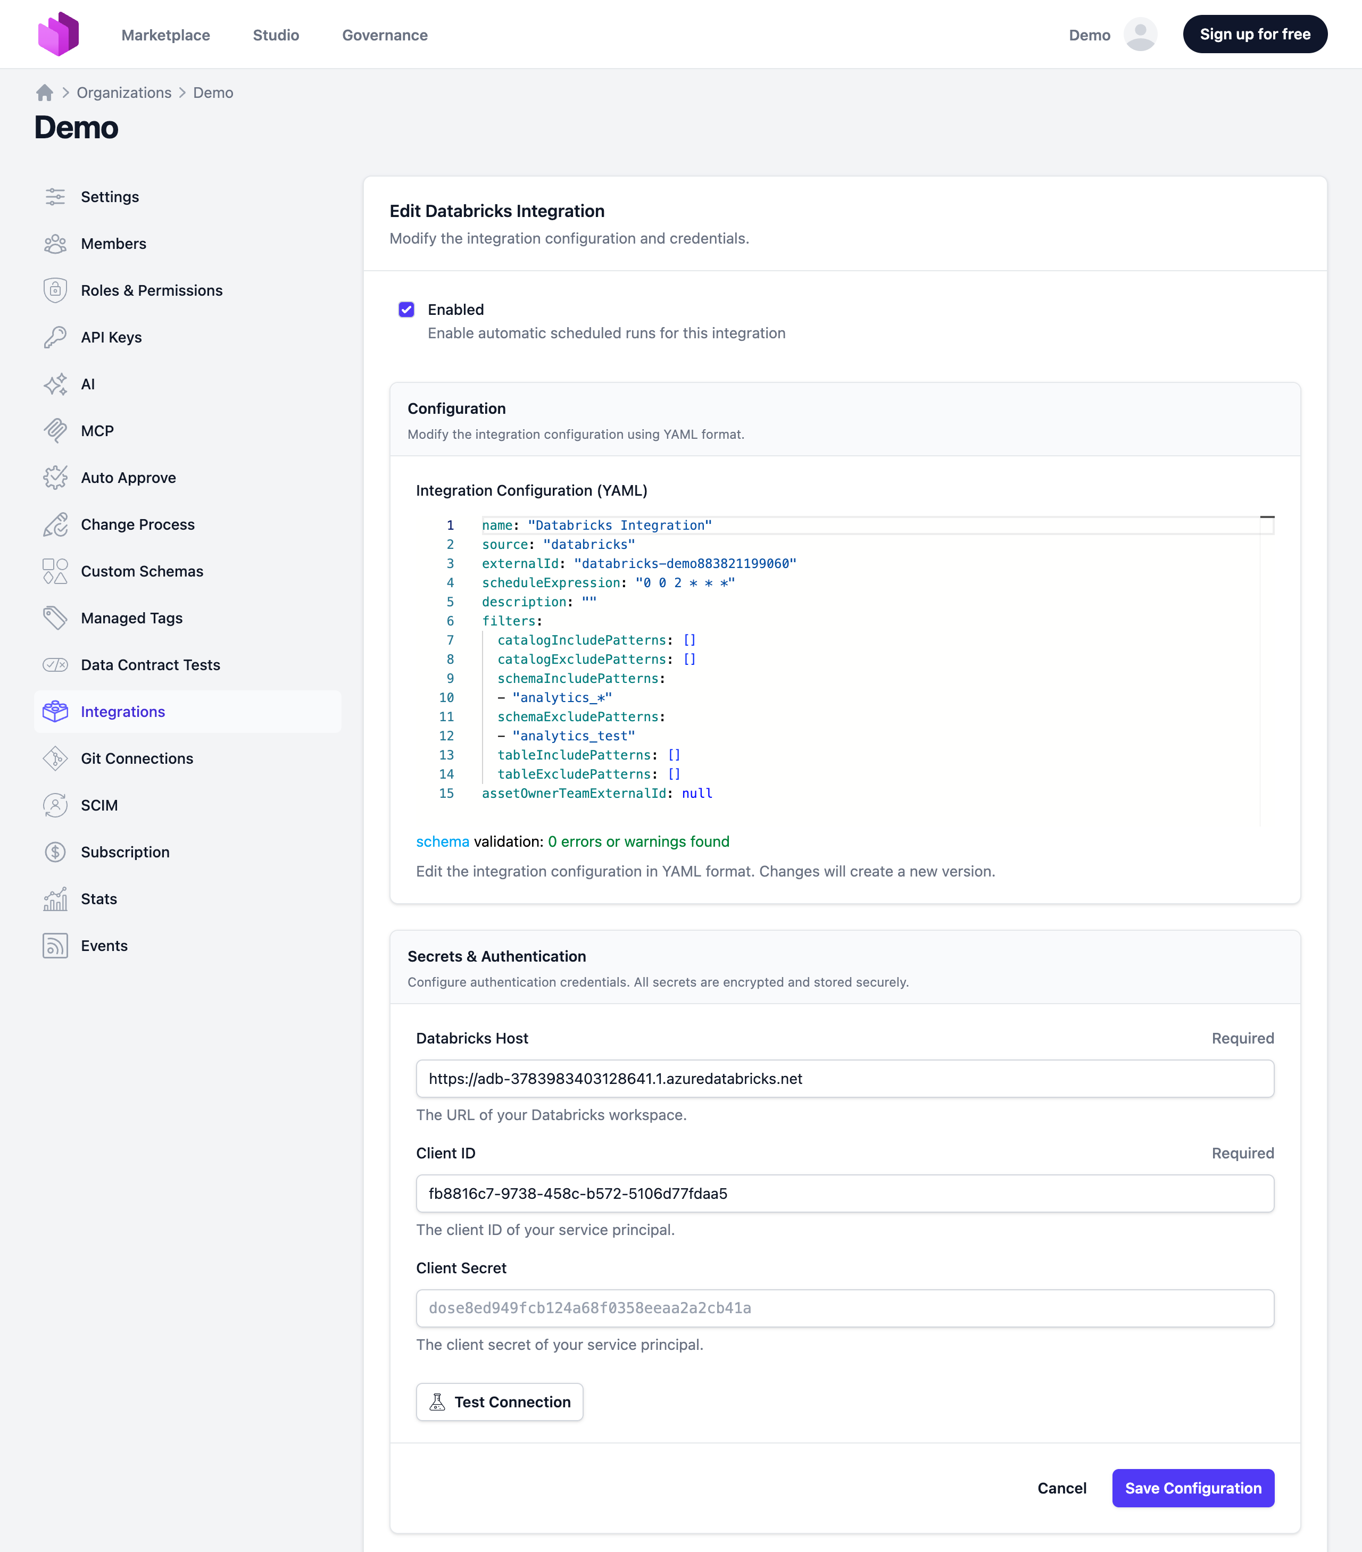
Task: Open the Demo account avatar menu
Action: [1140, 34]
